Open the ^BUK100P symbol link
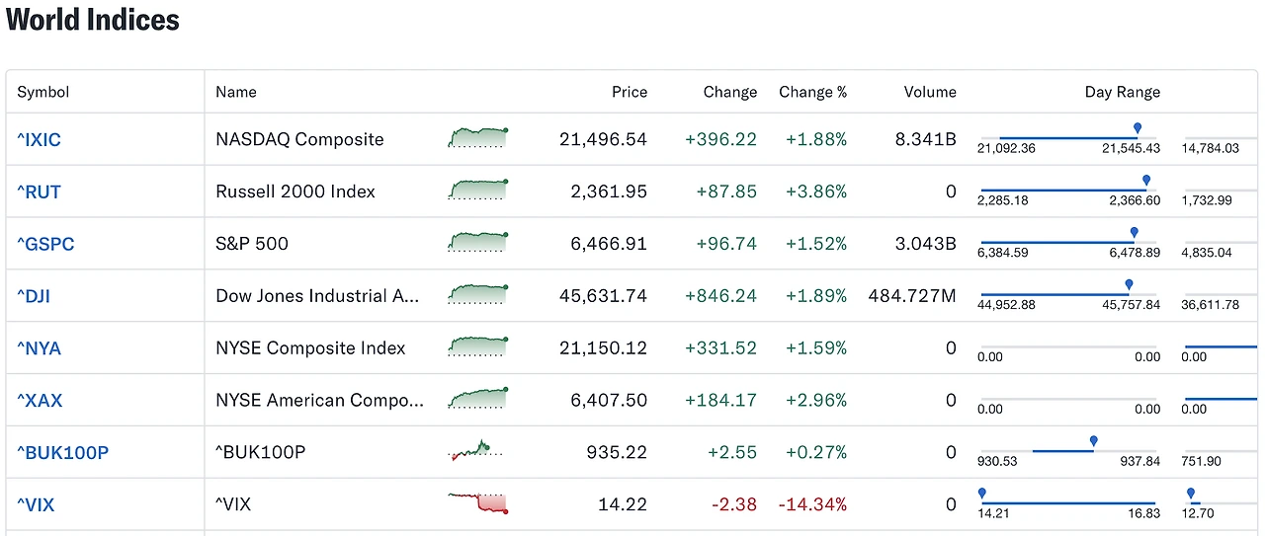This screenshot has width=1265, height=536. [x=62, y=453]
